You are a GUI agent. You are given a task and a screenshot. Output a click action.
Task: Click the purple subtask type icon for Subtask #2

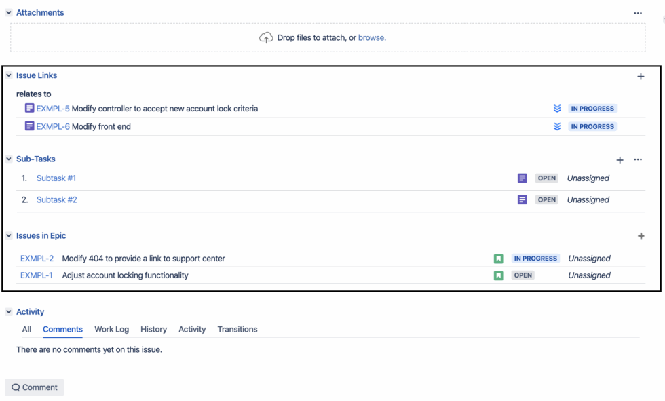point(522,199)
